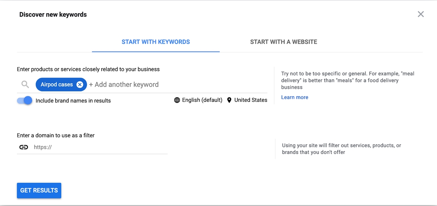This screenshot has width=437, height=206.
Task: Remove the Airpod cases keyword chip
Action: click(x=80, y=85)
